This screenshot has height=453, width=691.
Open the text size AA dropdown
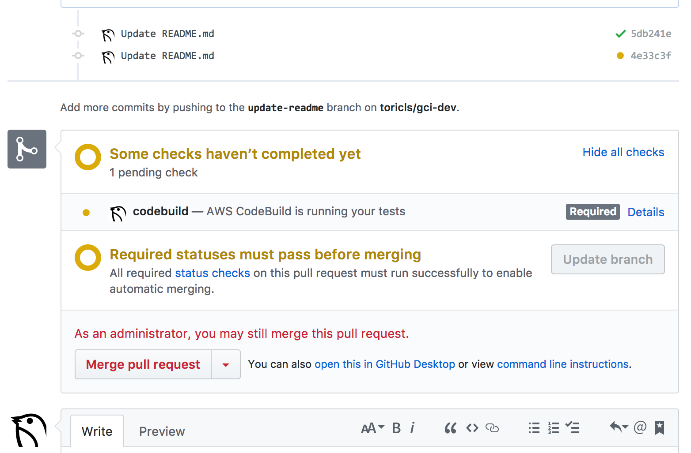point(372,428)
